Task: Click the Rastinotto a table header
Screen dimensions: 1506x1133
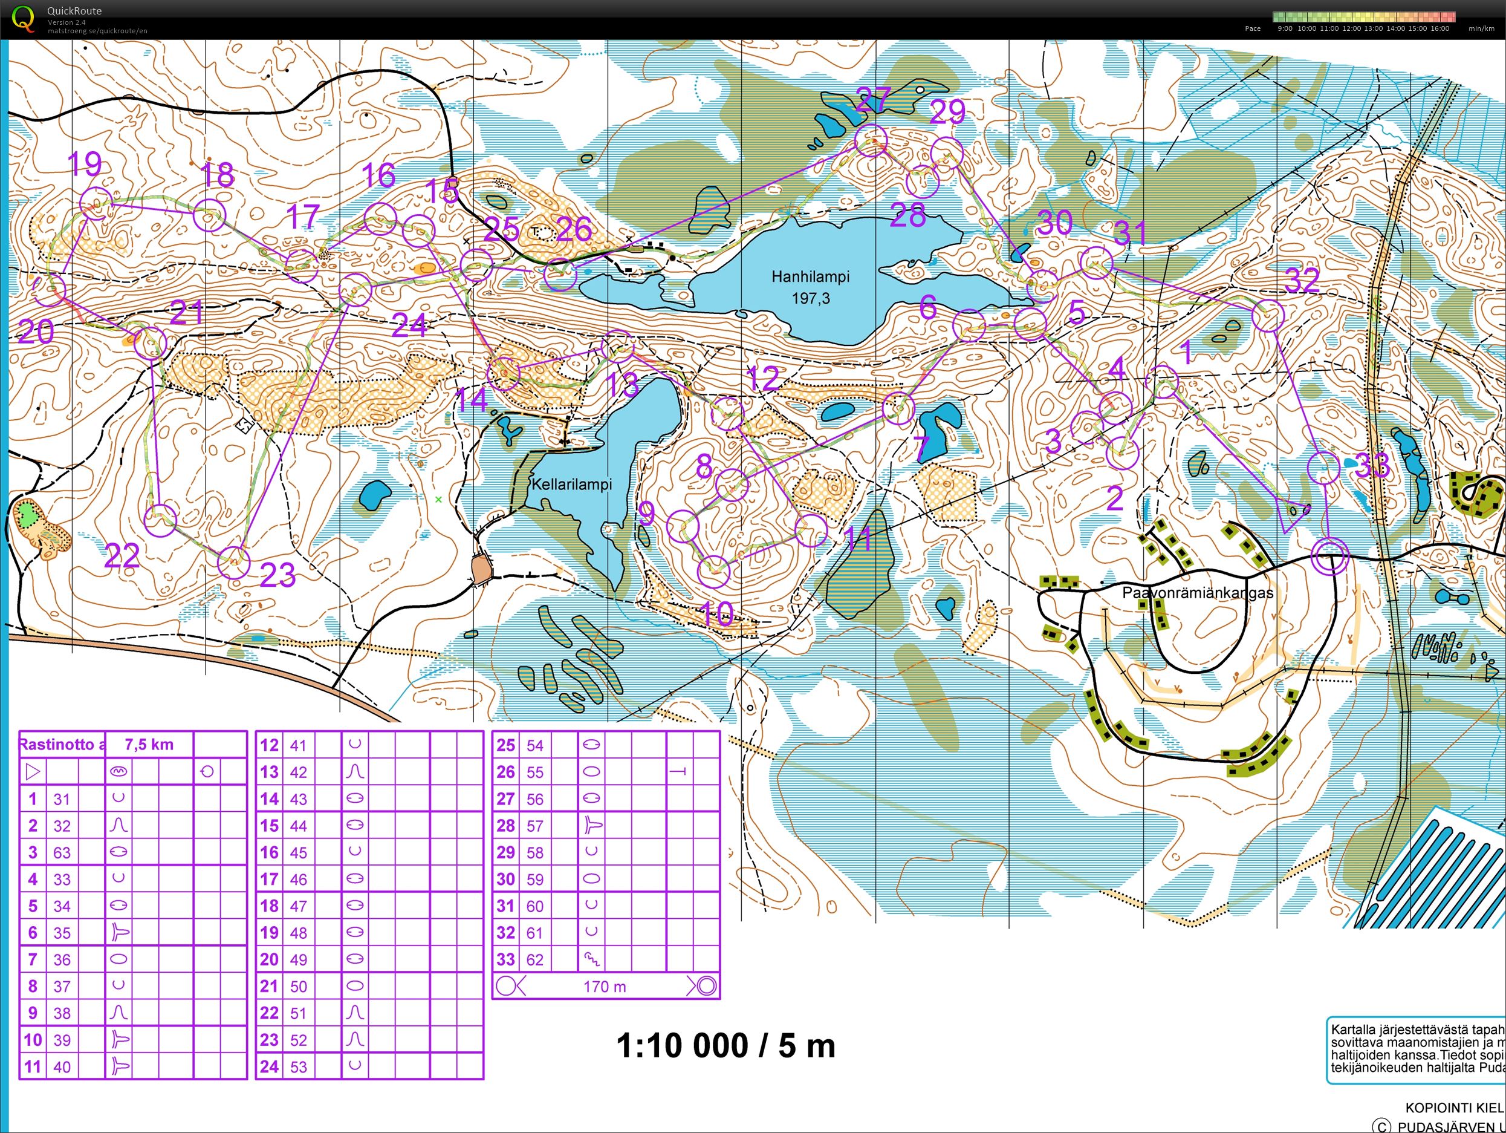Action: click(x=62, y=745)
